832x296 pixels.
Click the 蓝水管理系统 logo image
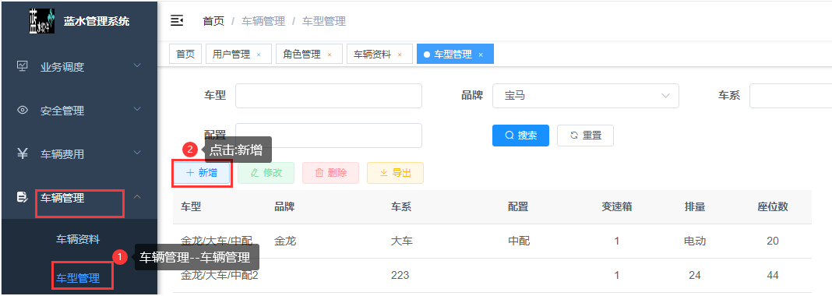click(42, 21)
